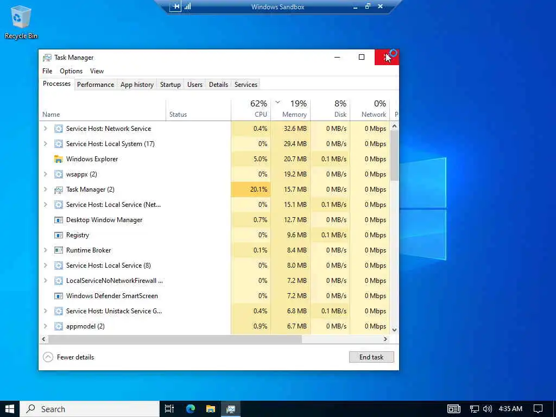Click the Service Host: Local System gear icon
Image resolution: width=556 pixels, height=417 pixels.
click(x=58, y=144)
